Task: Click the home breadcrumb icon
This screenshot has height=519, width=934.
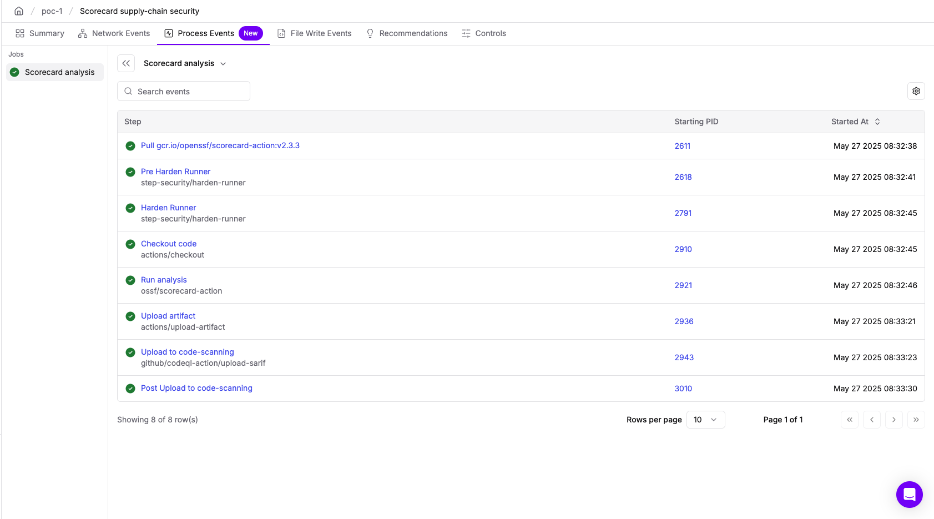Action: (19, 11)
